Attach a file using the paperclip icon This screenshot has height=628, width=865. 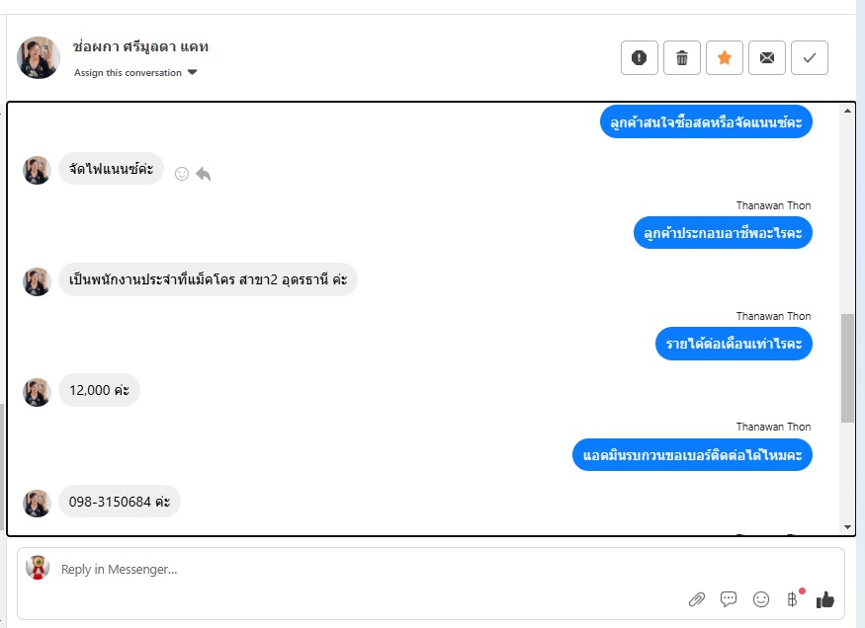point(697,599)
